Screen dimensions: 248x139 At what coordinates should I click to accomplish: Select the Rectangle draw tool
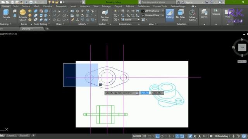(59, 20)
